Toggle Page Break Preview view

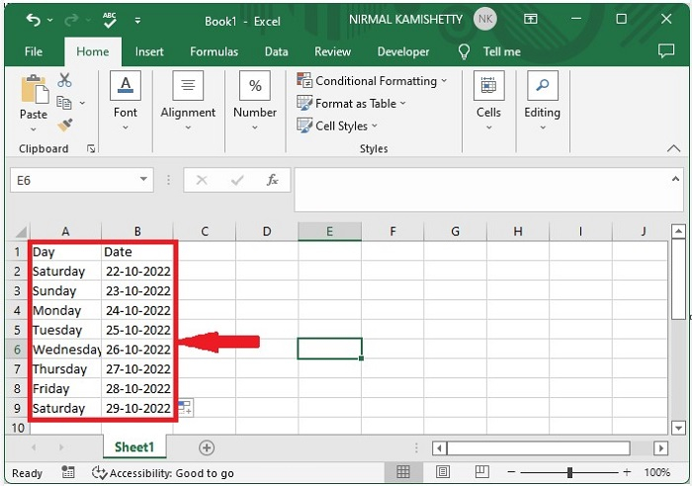482,473
